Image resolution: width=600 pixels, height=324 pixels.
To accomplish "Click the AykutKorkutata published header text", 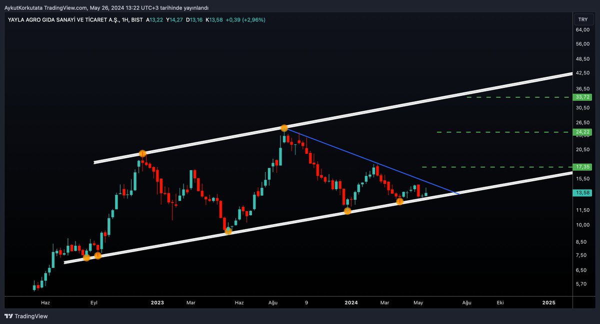I will [x=106, y=7].
